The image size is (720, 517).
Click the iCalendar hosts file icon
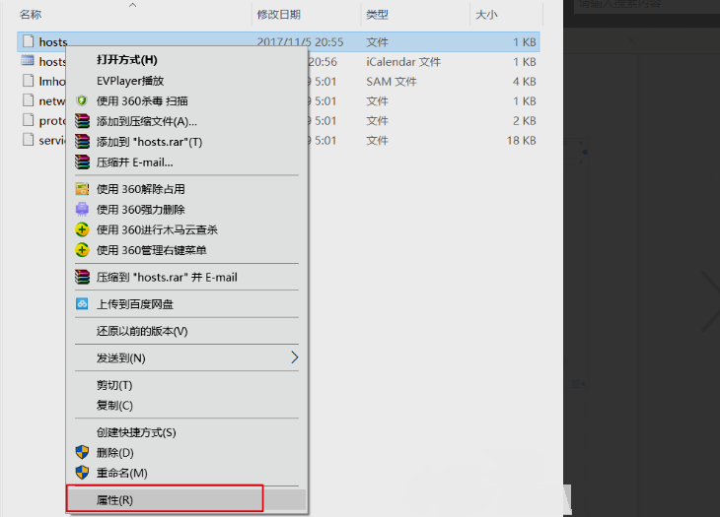(x=28, y=60)
